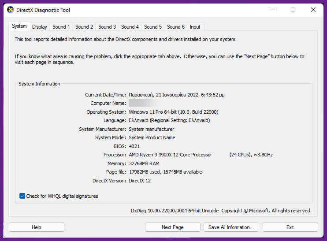
Task: Click the Exit button
Action: [290, 227]
